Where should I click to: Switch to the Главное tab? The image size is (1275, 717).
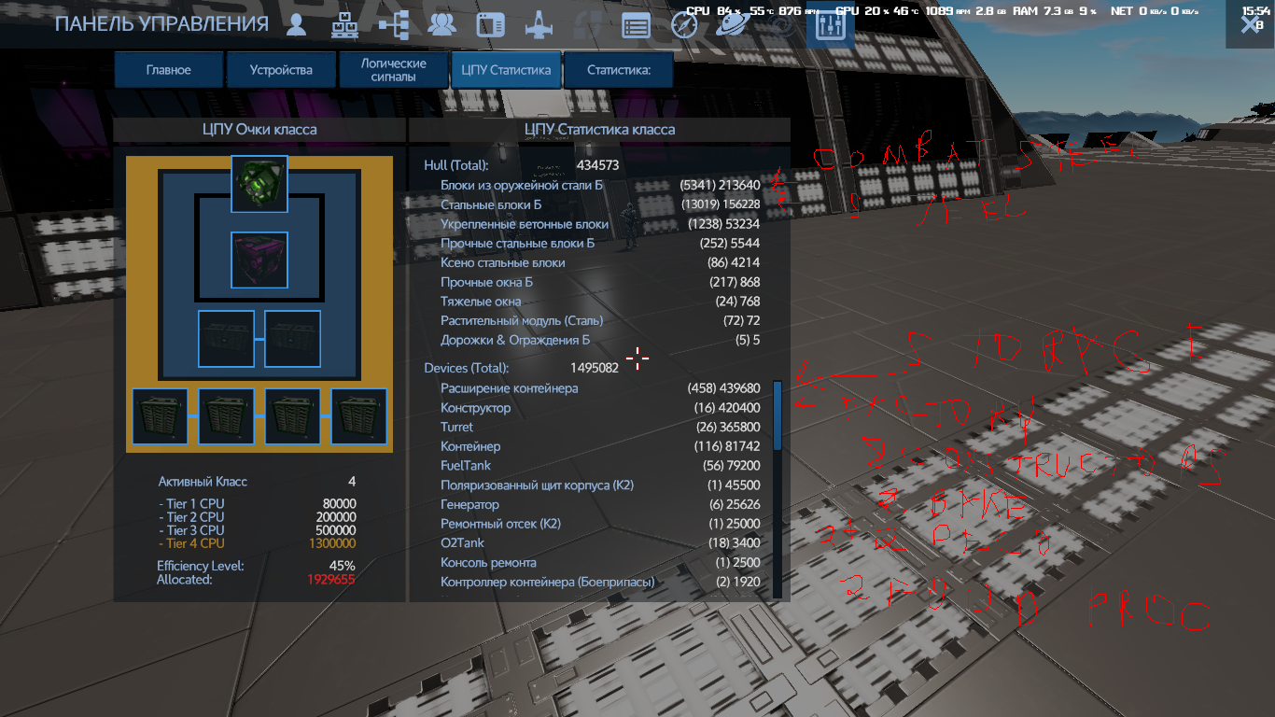point(169,70)
